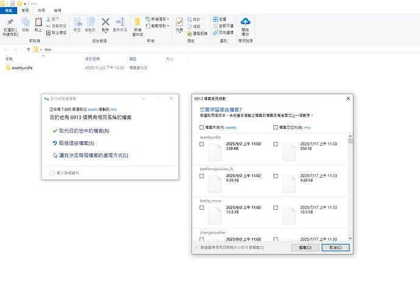Select the assetbundle folder in file list
This screenshot has height=284, width=420.
pyautogui.click(x=22, y=68)
